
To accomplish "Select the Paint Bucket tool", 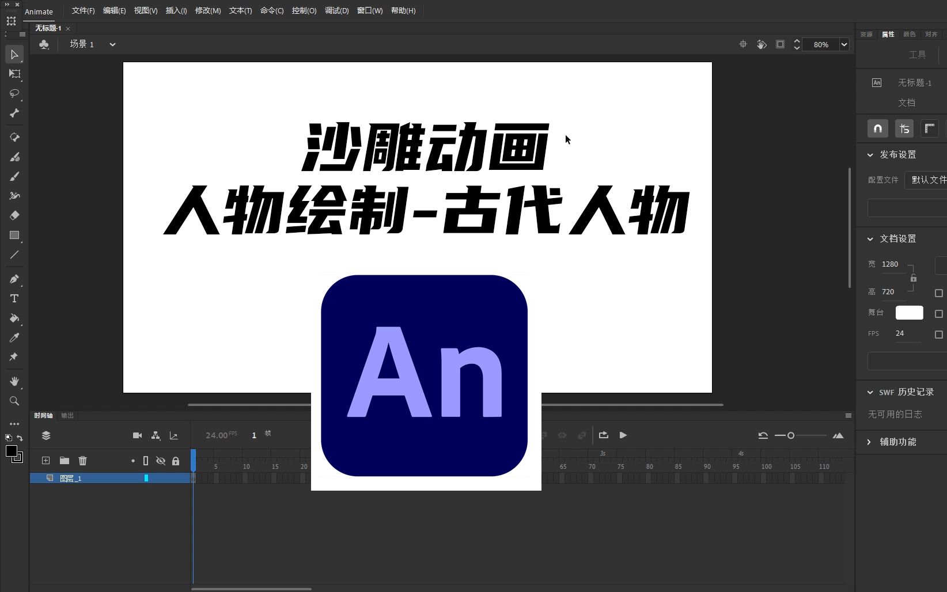I will tap(14, 318).
